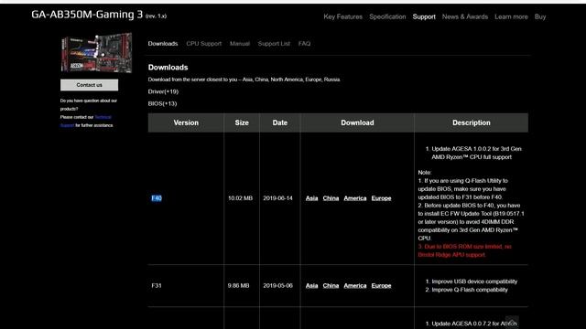This screenshot has width=586, height=329.
Task: Click the Date column header
Action: (280, 122)
